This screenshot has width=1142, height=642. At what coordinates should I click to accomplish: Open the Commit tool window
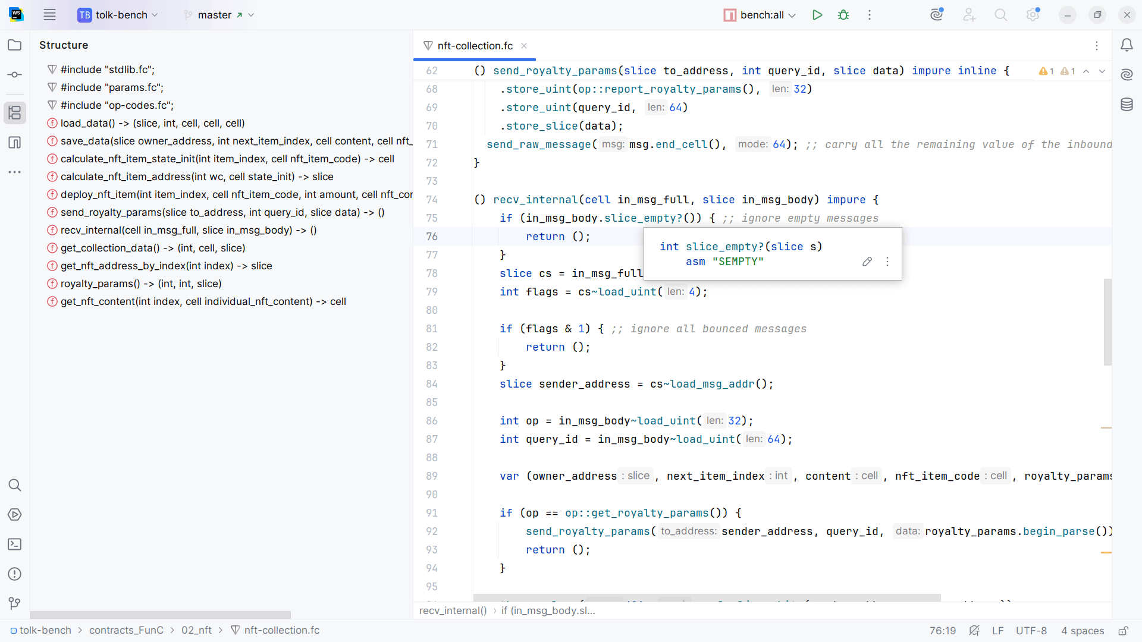[15, 75]
